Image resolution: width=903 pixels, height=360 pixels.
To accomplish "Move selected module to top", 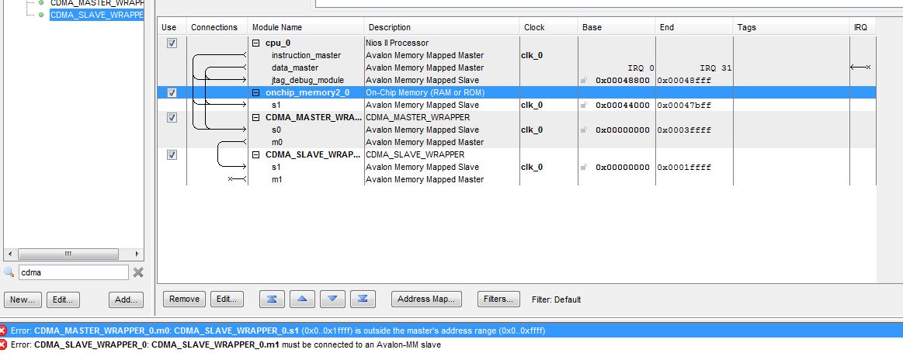I will coord(272,299).
